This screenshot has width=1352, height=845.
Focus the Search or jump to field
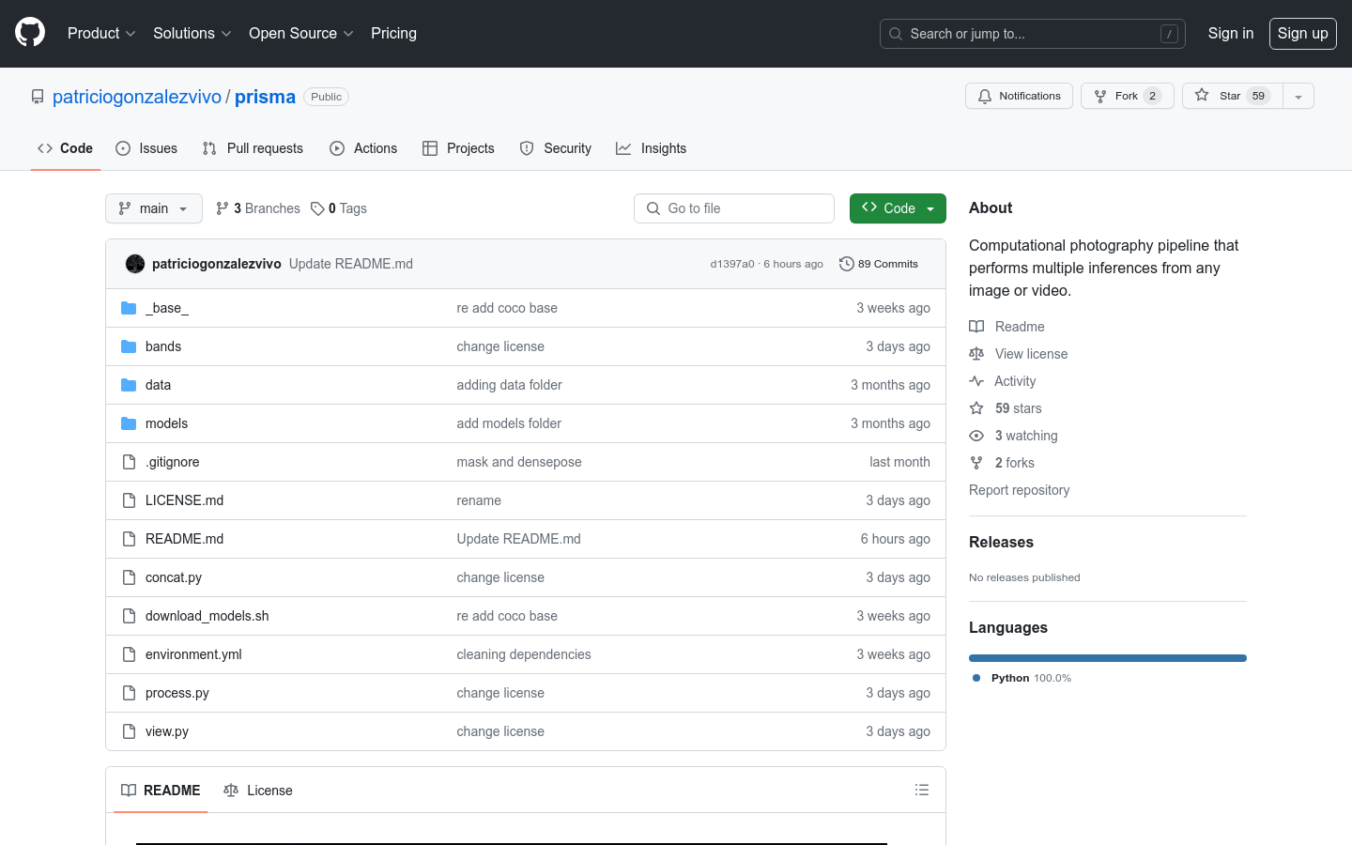(1033, 34)
